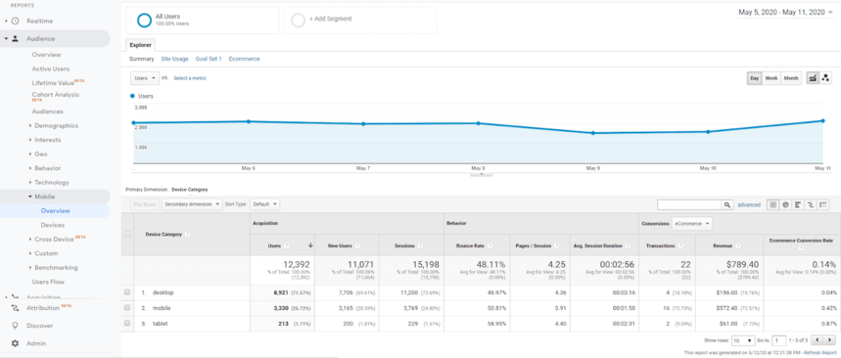This screenshot has width=841, height=358.
Task: Open Devices under Mobile in sidebar
Action: point(53,225)
